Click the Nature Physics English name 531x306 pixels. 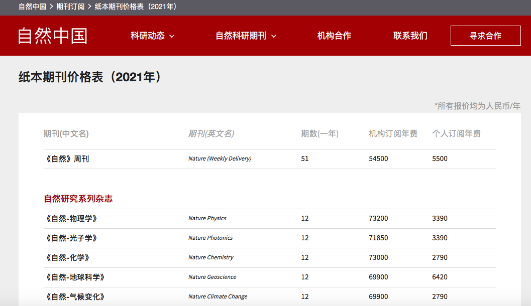pos(207,218)
